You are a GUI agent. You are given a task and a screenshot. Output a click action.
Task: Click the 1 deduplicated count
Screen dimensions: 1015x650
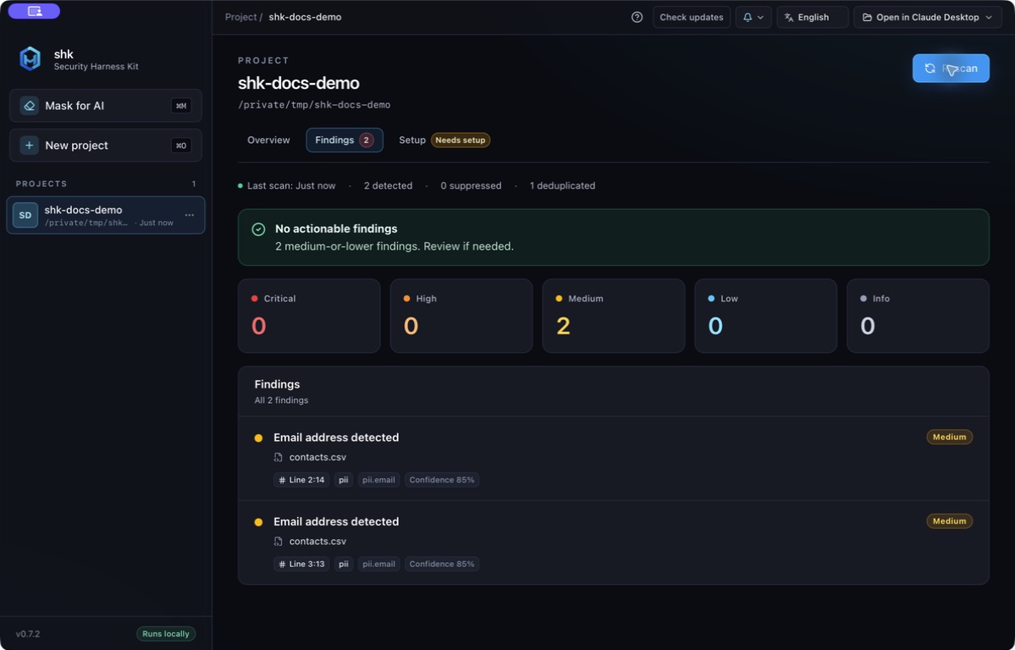coord(562,186)
